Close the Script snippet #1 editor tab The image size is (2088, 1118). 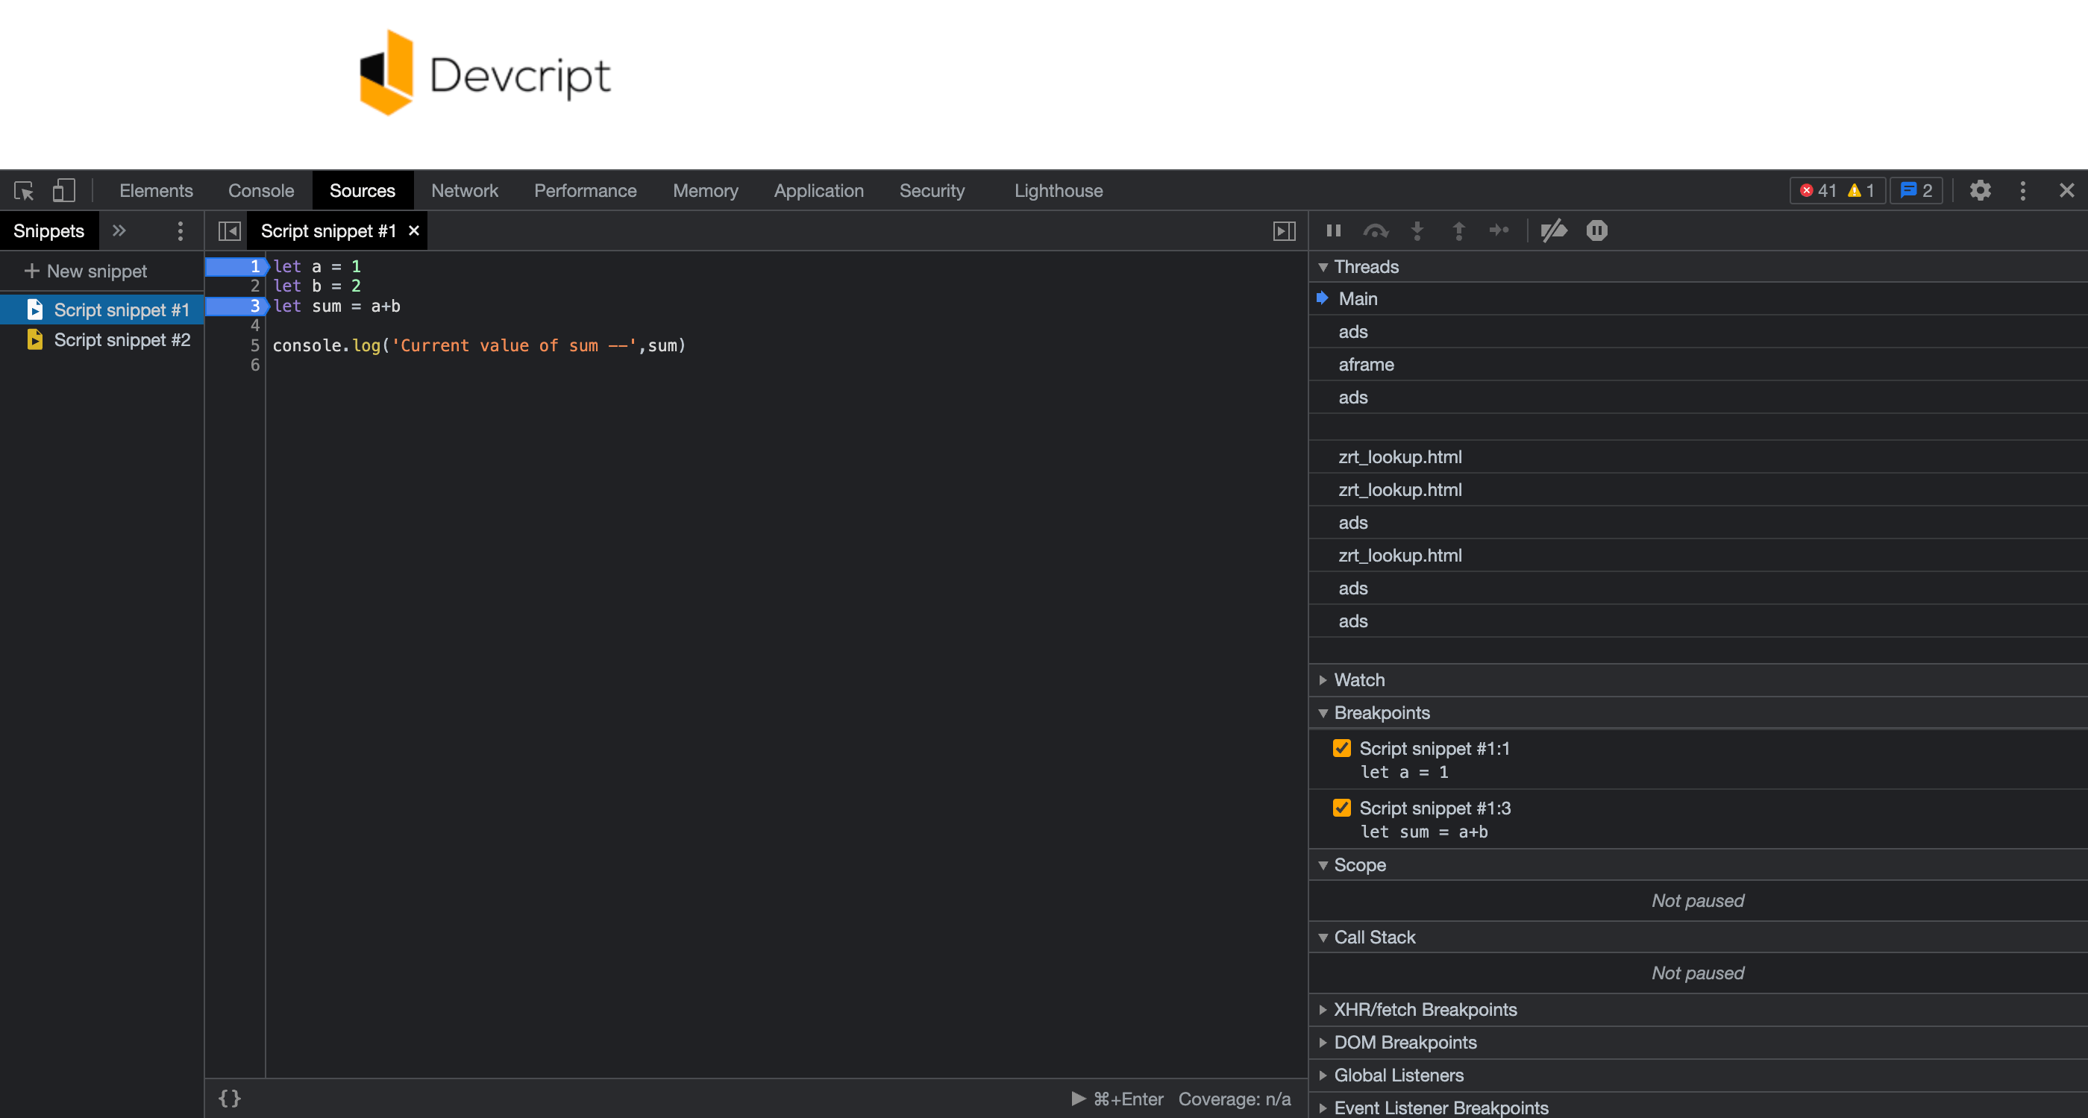[x=413, y=231]
